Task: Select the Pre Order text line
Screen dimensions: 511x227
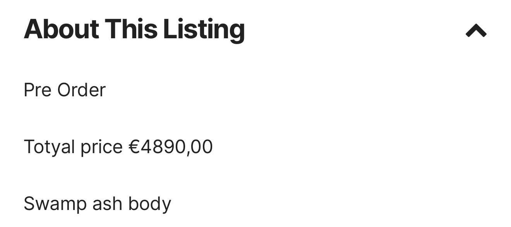Action: tap(65, 90)
